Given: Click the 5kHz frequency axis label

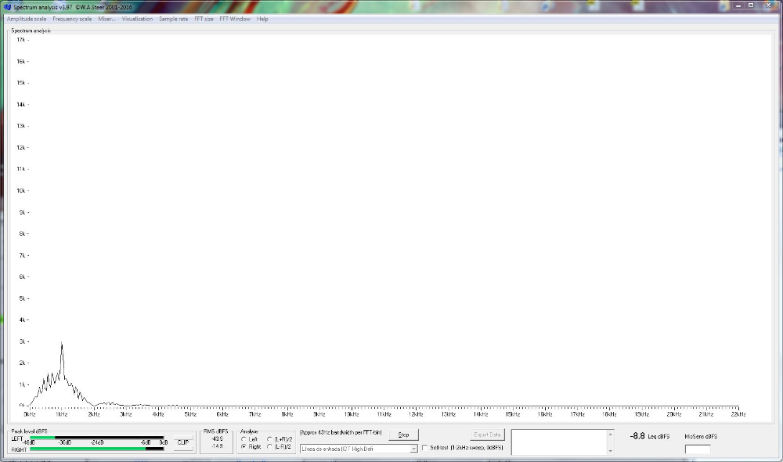Looking at the screenshot, I should [190, 414].
